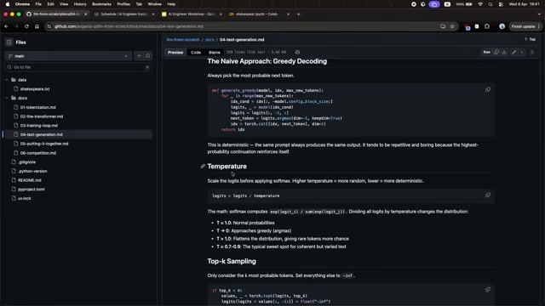The image size is (545, 306).
Task: Copy logits temperature code block
Action: point(488,195)
